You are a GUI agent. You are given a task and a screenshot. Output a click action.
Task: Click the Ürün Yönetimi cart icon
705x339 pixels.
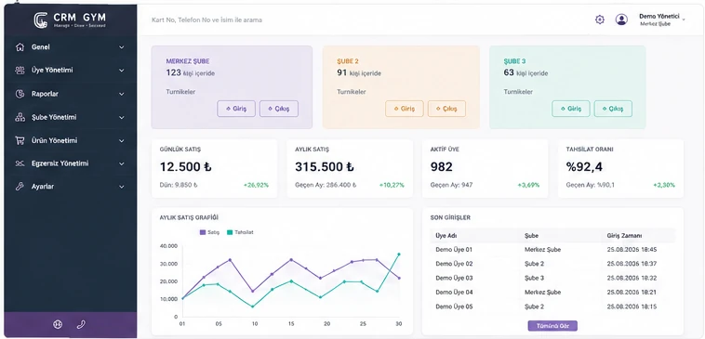pos(20,140)
